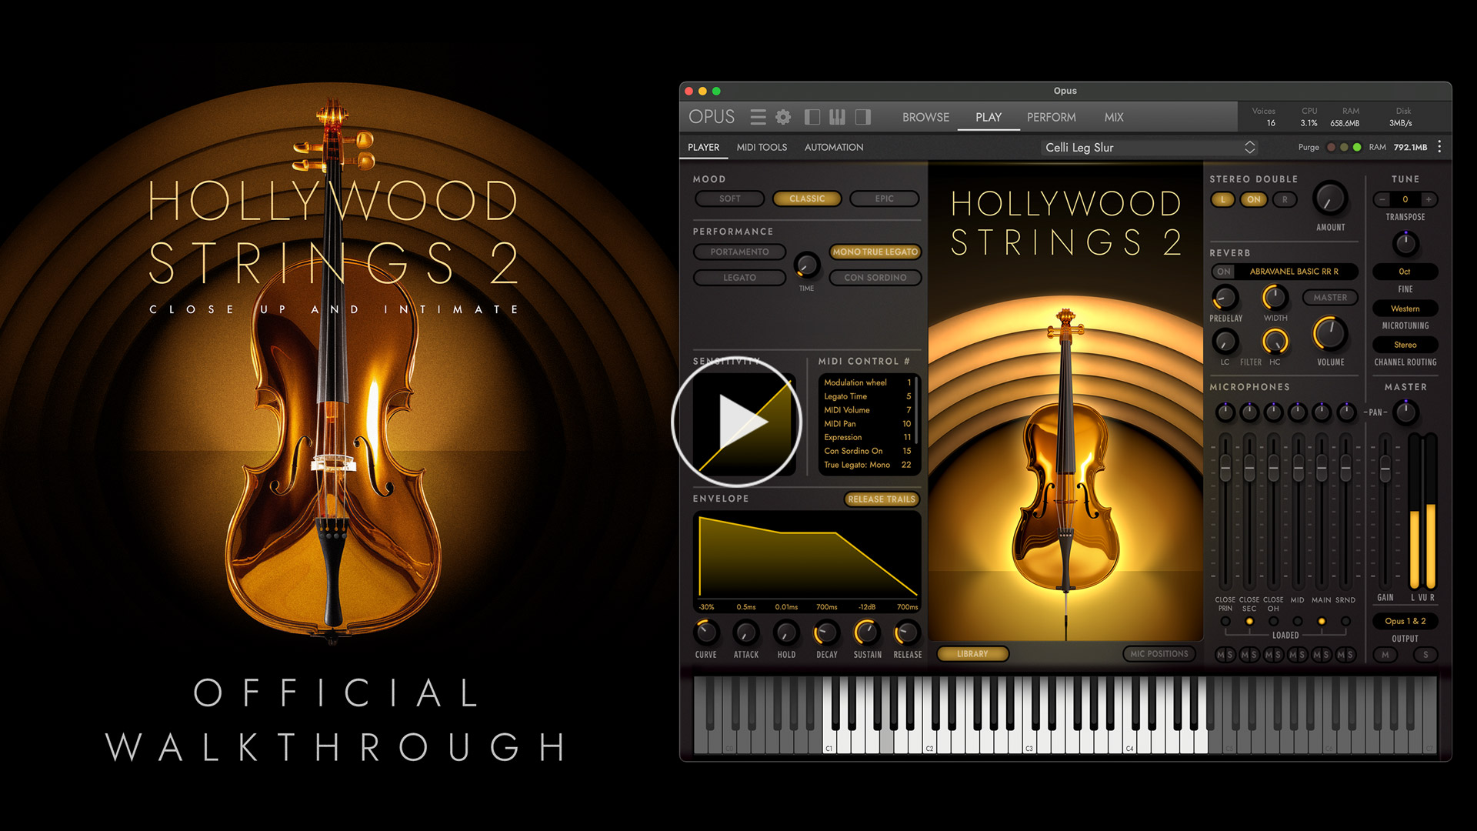This screenshot has height=831, width=1477.
Task: Click the master Gain fader
Action: (x=1385, y=467)
